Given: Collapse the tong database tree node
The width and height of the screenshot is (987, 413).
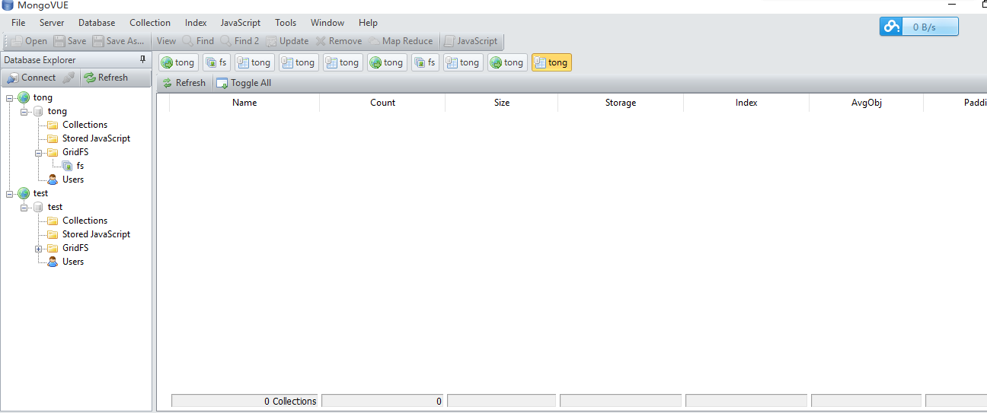Looking at the screenshot, I should [24, 112].
